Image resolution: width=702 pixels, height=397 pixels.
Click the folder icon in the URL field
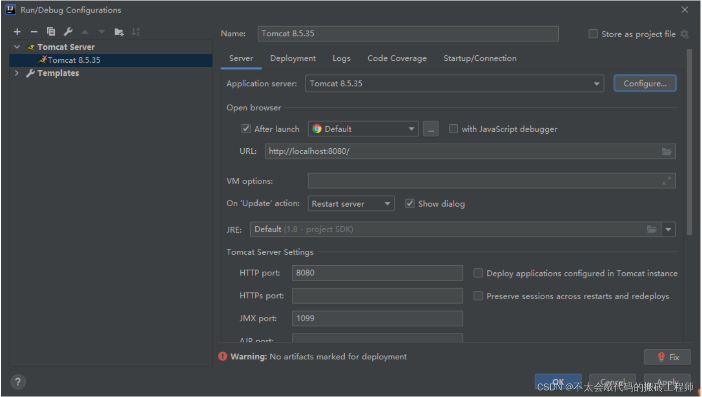pyautogui.click(x=667, y=151)
